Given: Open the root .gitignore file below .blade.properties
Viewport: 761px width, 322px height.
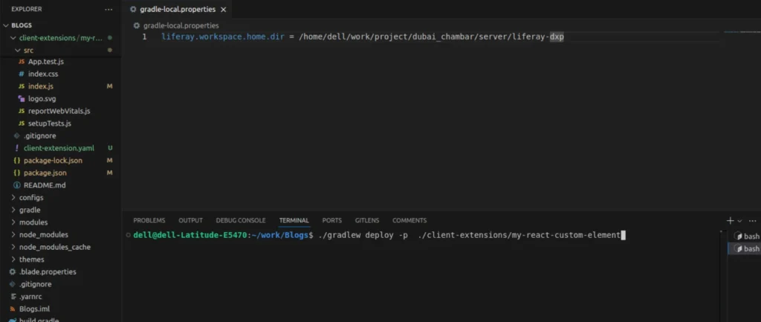Looking at the screenshot, I should pyautogui.click(x=36, y=284).
